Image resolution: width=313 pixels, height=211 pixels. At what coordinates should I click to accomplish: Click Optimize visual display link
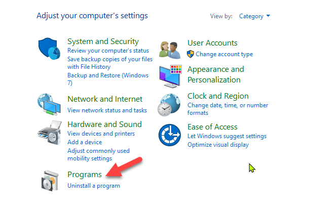point(218,145)
